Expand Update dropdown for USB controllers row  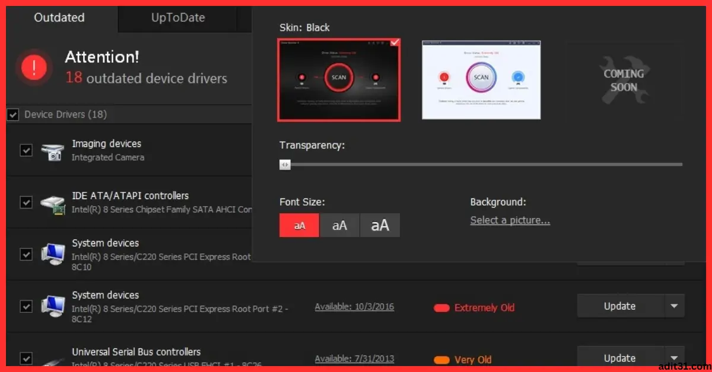pos(674,358)
